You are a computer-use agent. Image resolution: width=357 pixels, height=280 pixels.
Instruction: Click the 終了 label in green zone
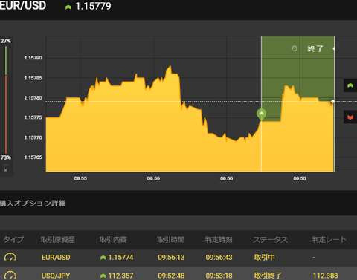pos(315,48)
